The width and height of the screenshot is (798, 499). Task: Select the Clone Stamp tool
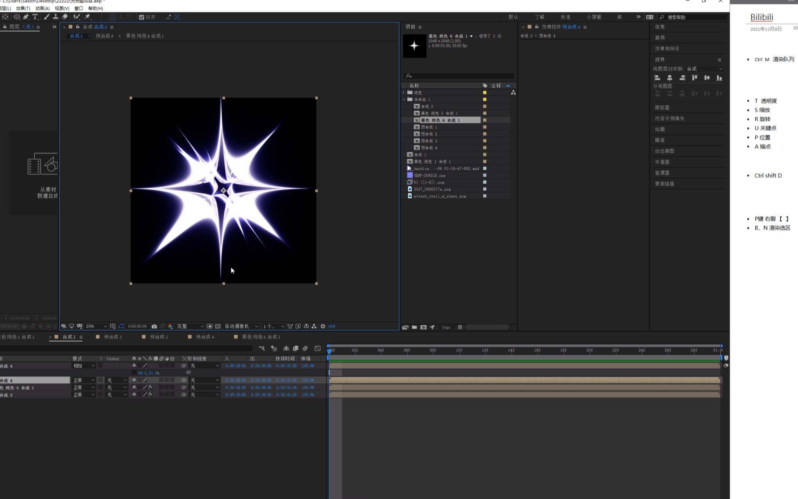coord(56,17)
